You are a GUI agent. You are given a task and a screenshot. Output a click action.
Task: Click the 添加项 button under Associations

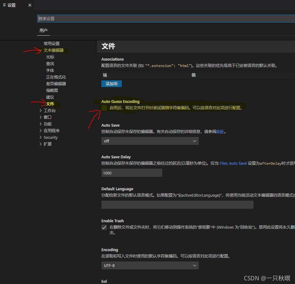click(x=111, y=83)
